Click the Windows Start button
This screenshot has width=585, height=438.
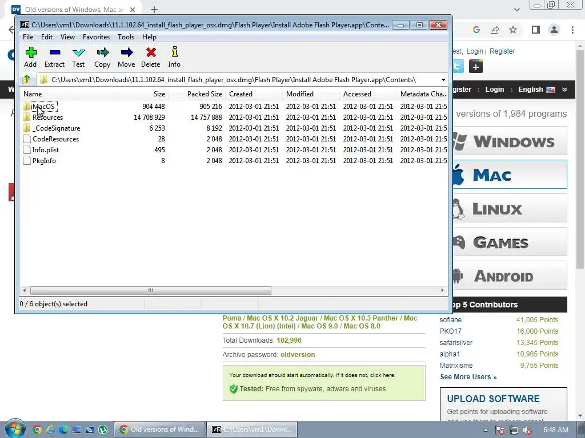click(15, 429)
